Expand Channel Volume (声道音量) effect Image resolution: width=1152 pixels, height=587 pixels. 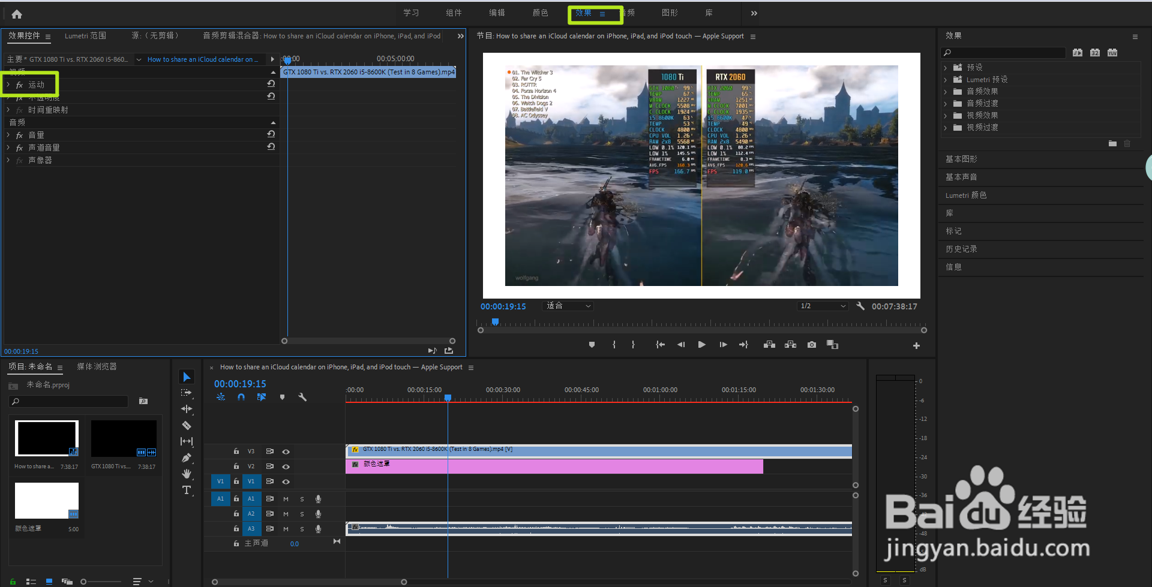pos(8,147)
